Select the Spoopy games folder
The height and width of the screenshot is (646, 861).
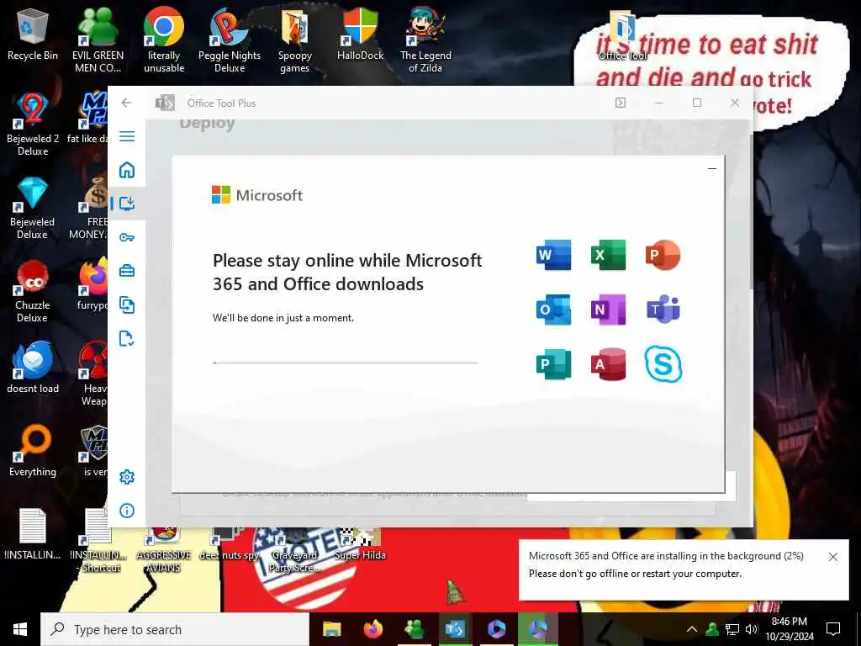tap(295, 40)
